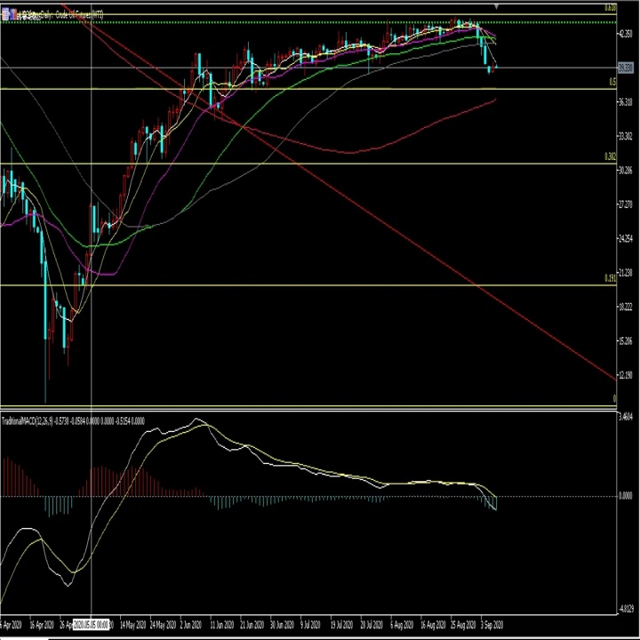Click the blue-red icon beside chart title
The height and width of the screenshot is (640, 640).
12,15
